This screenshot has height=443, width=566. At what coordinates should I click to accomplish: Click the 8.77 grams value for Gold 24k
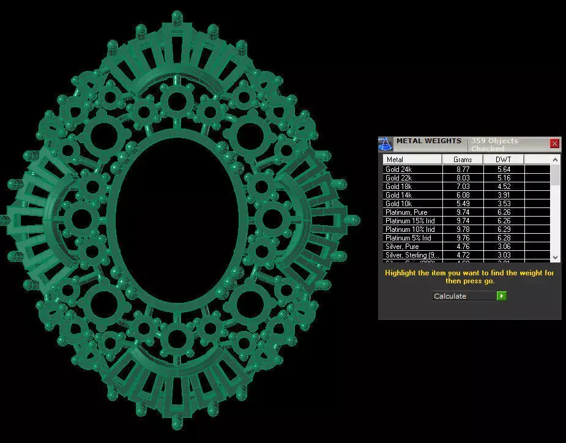click(463, 169)
